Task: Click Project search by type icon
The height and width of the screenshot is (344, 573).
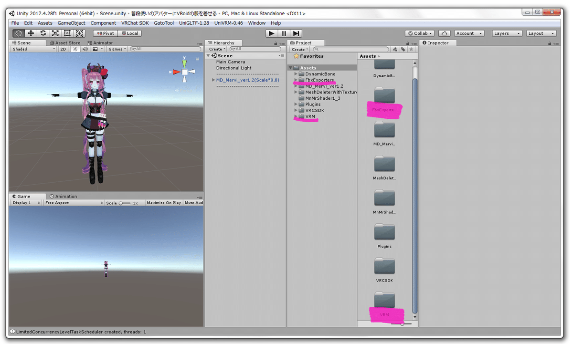Action: point(395,49)
